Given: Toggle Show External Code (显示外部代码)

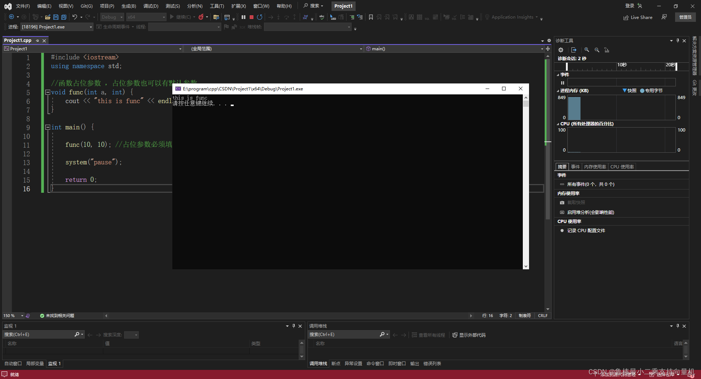Looking at the screenshot, I should click(x=469, y=335).
